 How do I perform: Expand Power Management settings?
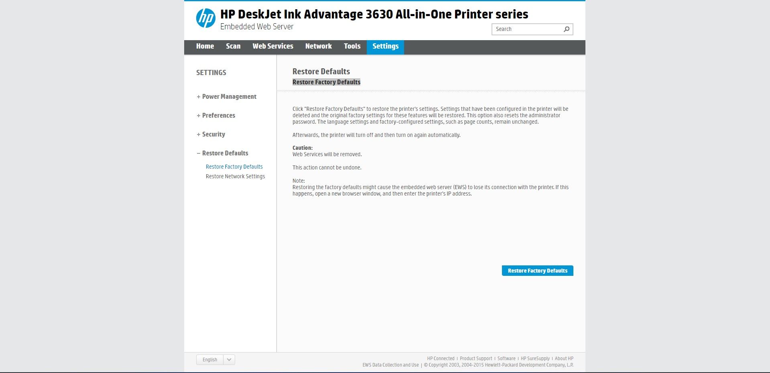click(229, 96)
